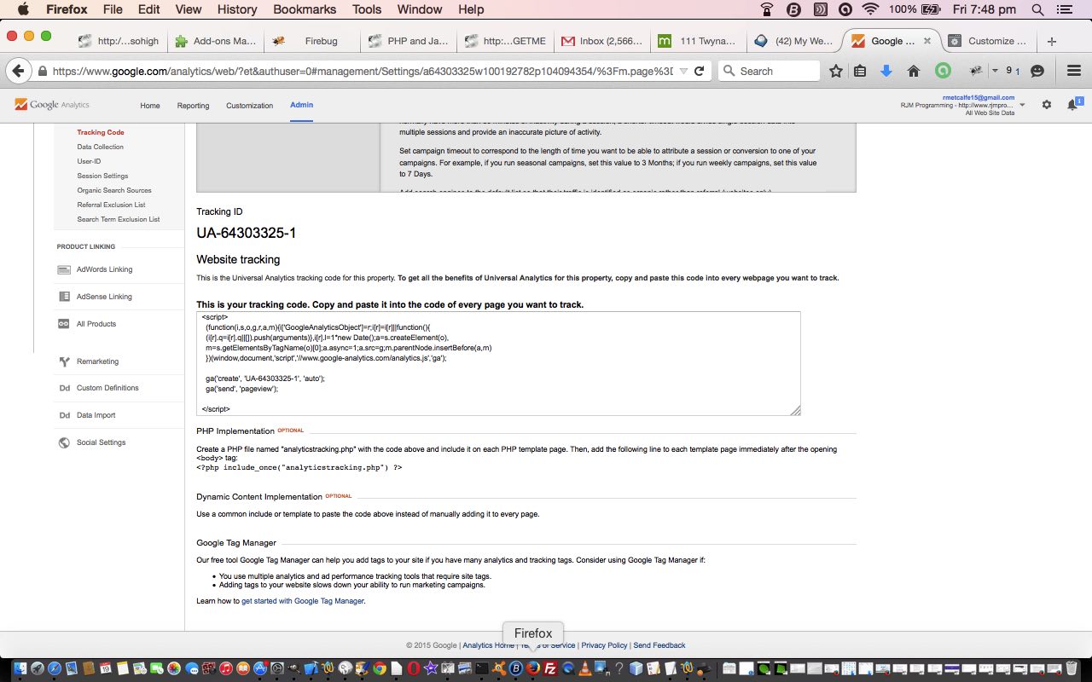Click the green circular extension icon
Image resolution: width=1092 pixels, height=682 pixels.
point(943,71)
